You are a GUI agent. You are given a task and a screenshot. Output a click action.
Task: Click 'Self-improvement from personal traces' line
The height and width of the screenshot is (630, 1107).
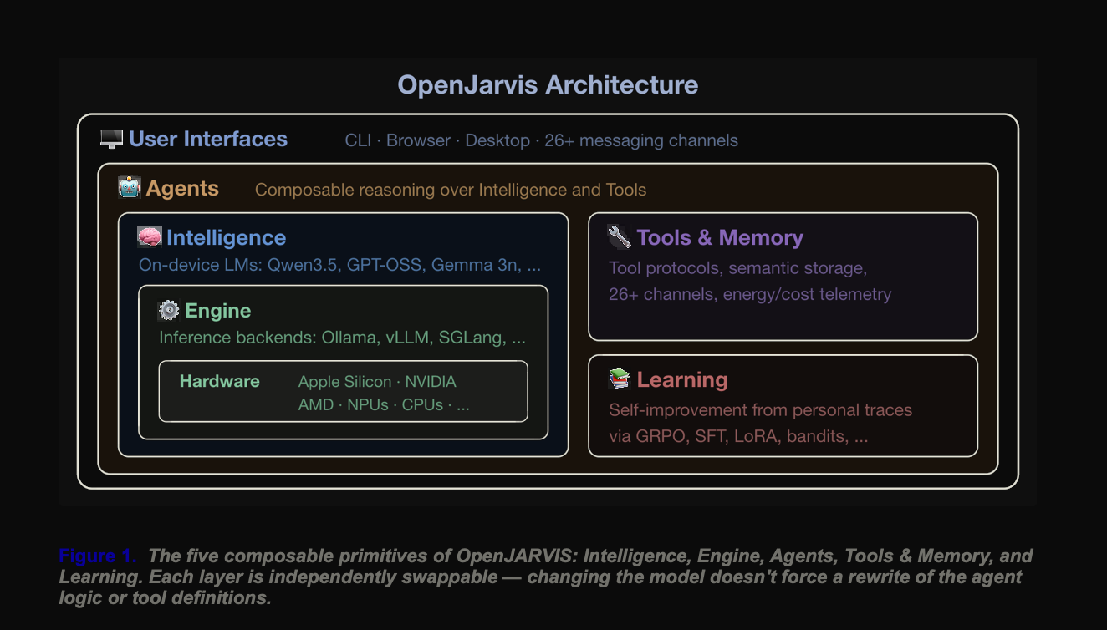click(x=761, y=410)
